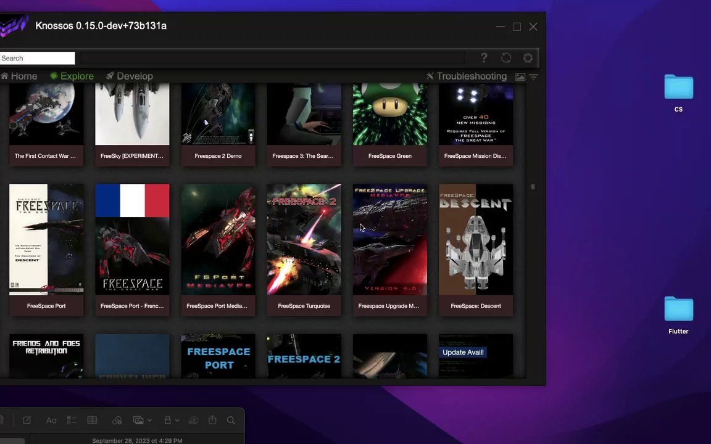Click the FreeSpace Green title label

point(390,156)
